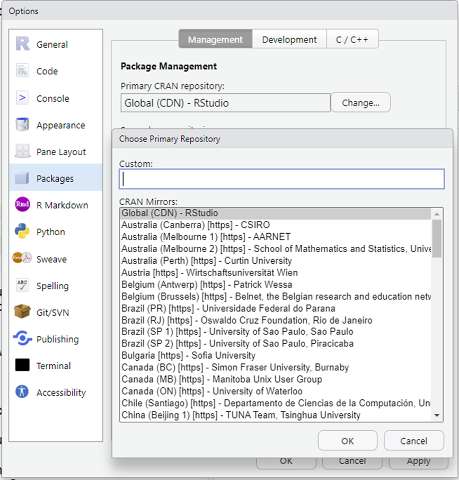Click the R Markdown Rmd icon
This screenshot has height=480, width=459.
click(x=22, y=204)
